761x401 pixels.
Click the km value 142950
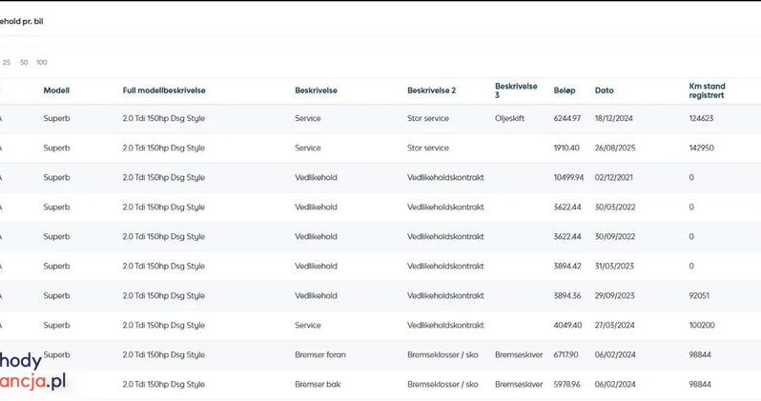pyautogui.click(x=701, y=149)
